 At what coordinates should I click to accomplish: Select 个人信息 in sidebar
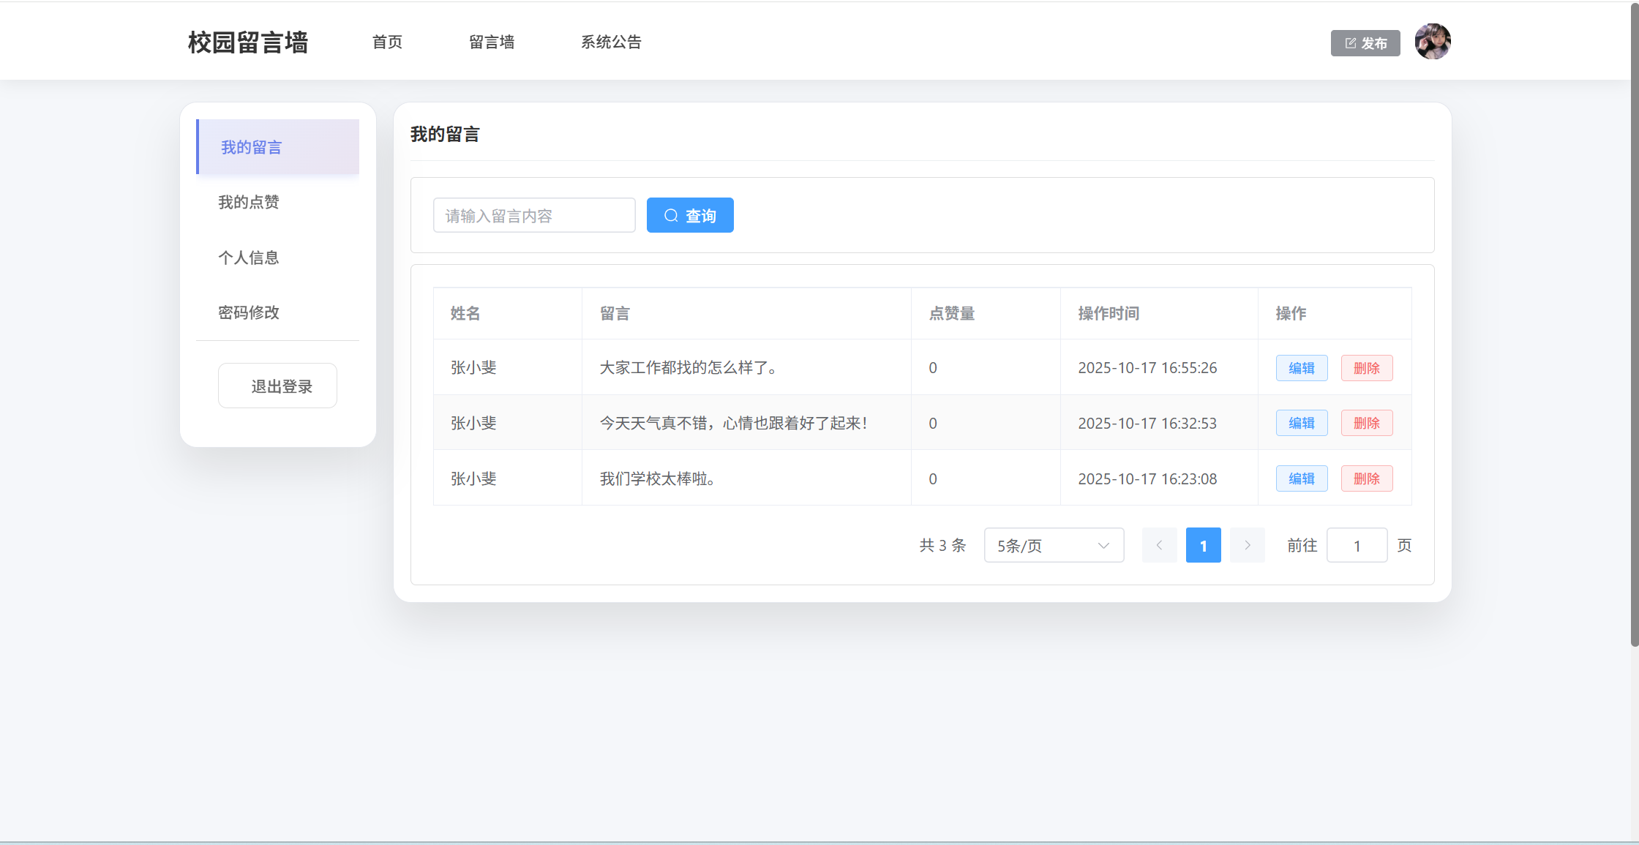(x=249, y=258)
